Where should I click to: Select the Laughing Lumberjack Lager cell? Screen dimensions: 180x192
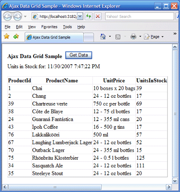tap(62, 143)
